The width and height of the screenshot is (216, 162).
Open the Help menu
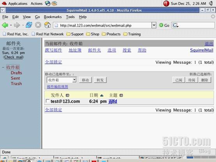tap(83, 17)
